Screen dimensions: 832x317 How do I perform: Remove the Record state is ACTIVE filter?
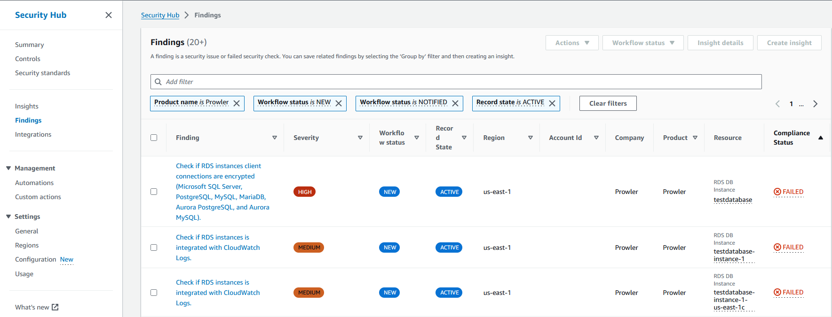pyautogui.click(x=552, y=103)
